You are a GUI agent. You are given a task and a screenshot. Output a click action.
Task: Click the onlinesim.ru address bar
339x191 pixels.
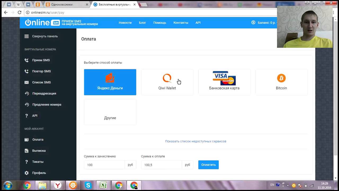click(151, 12)
